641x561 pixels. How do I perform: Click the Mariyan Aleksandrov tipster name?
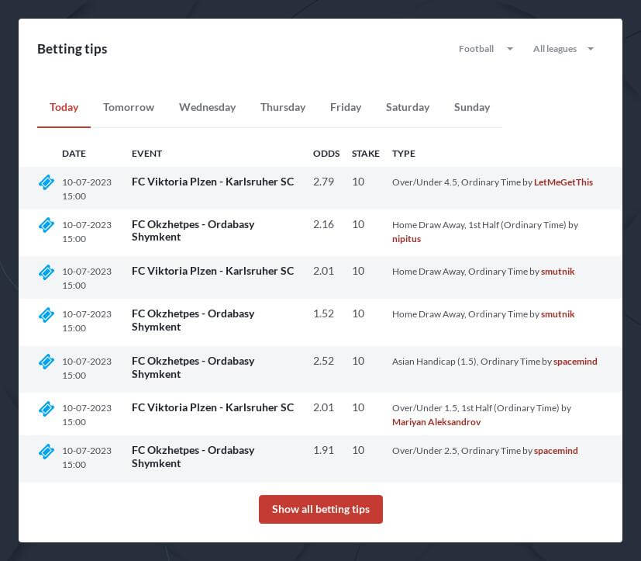(x=436, y=422)
